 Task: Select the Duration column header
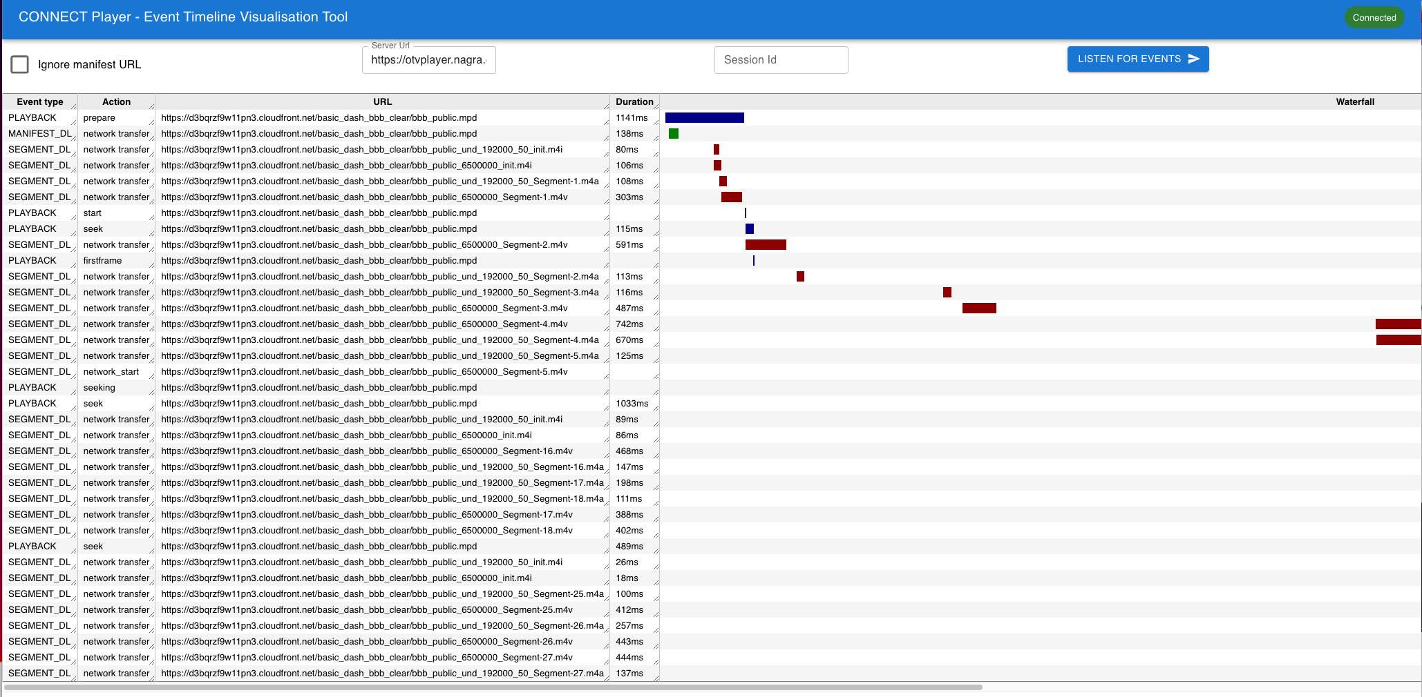(634, 101)
